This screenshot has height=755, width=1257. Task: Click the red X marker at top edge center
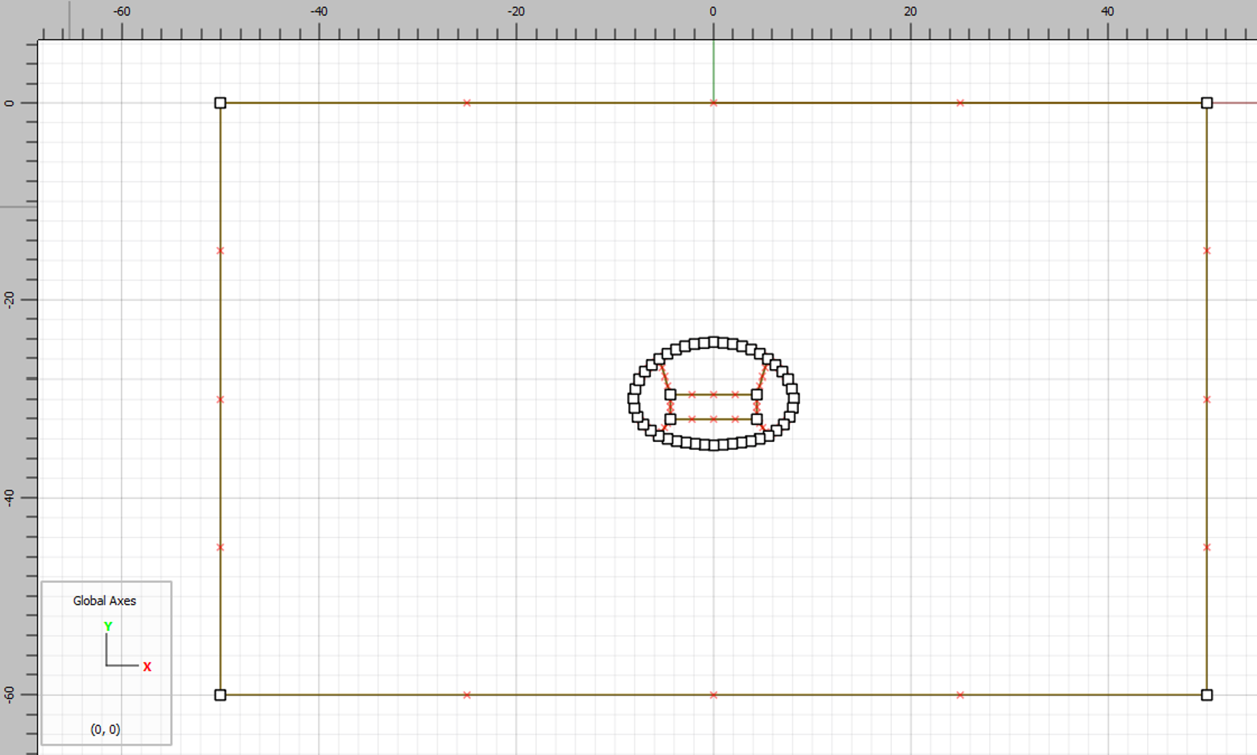click(x=713, y=103)
